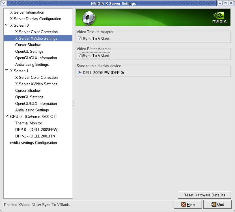Click the NVIDIA logo in the banner
Screen dimensions: 235x212
click(x=220, y=18)
